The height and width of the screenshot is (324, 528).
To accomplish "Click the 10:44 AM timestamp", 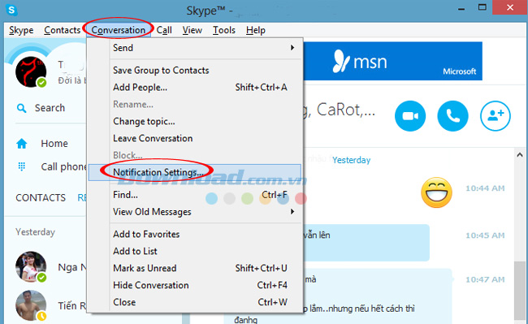I will coord(485,188).
